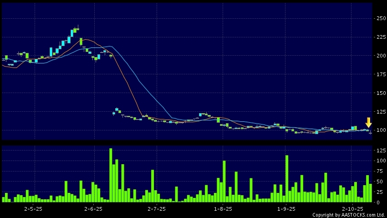Click the yellow down arrow marker
The height and width of the screenshot is (218, 387).
368,123
